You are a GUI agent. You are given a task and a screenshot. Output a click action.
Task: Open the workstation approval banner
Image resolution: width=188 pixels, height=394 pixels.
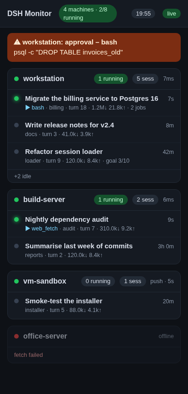tap(94, 47)
